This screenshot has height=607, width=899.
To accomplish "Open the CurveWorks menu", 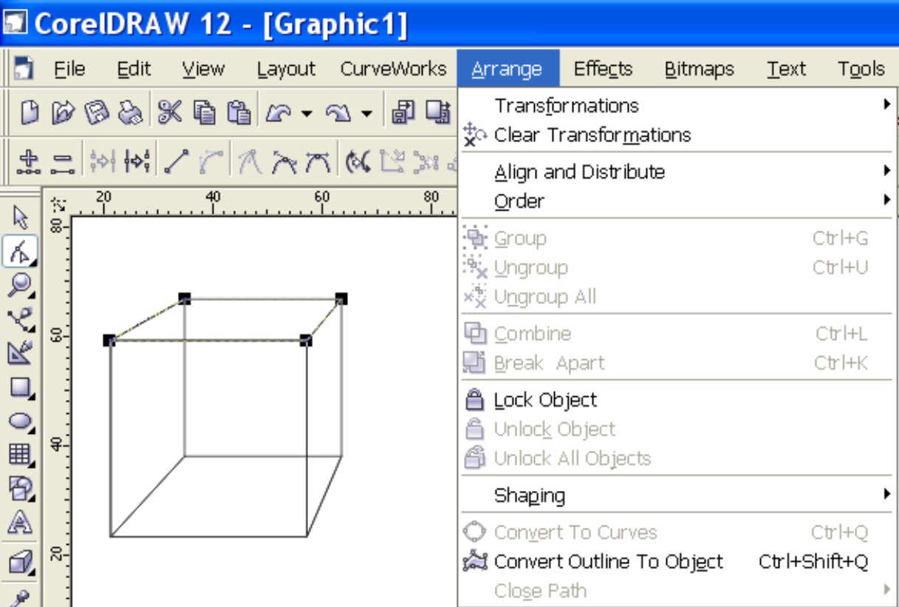I will click(394, 69).
